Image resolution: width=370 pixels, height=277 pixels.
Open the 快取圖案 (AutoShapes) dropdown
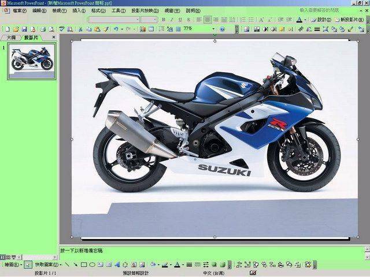pyautogui.click(x=48, y=265)
